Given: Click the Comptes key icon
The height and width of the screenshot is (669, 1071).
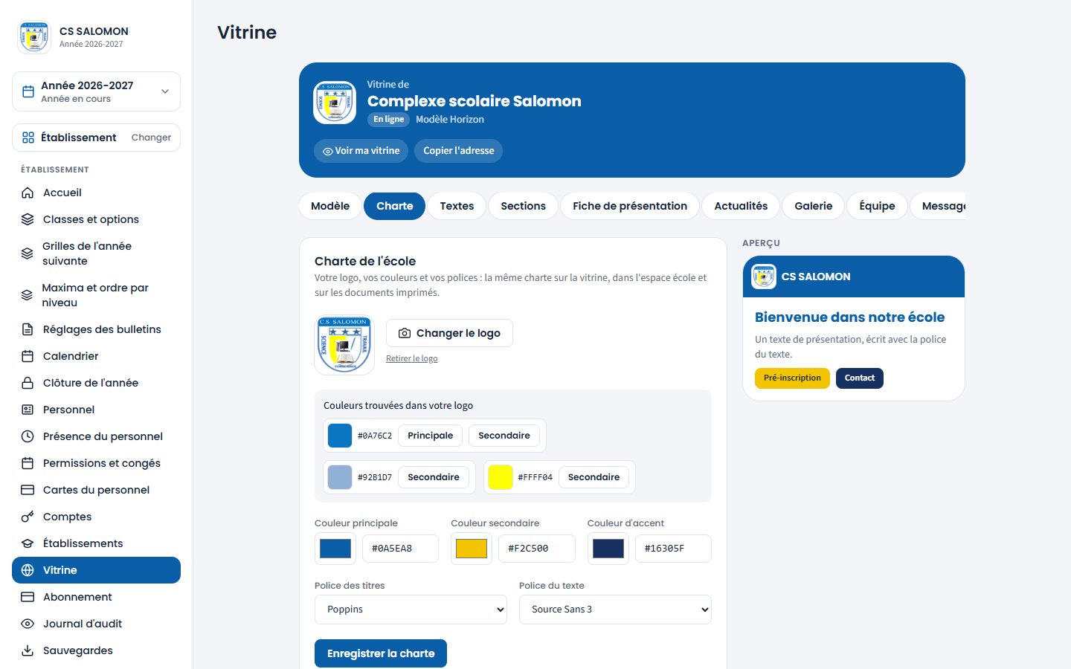Looking at the screenshot, I should tap(28, 517).
